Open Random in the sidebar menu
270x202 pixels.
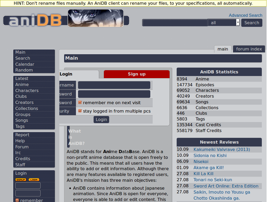coord(34,70)
